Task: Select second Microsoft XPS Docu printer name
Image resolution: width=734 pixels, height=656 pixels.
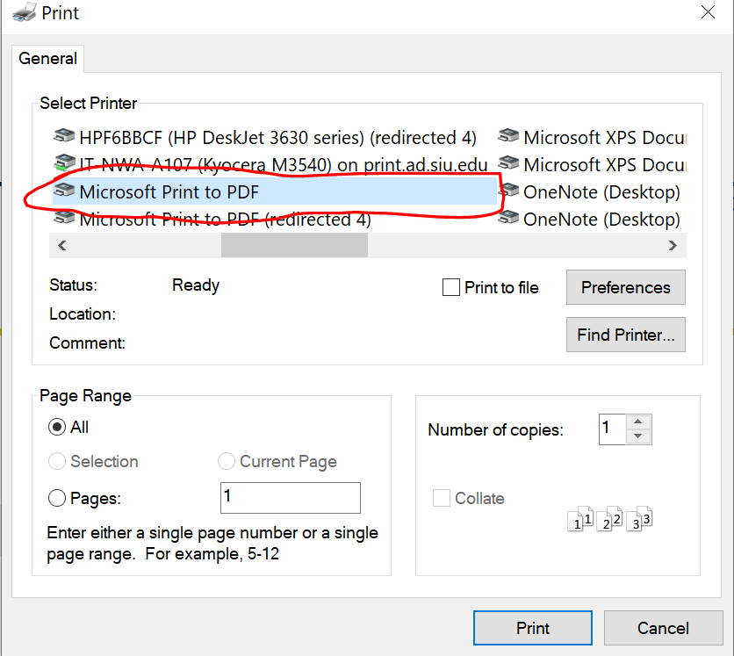Action: 604,165
